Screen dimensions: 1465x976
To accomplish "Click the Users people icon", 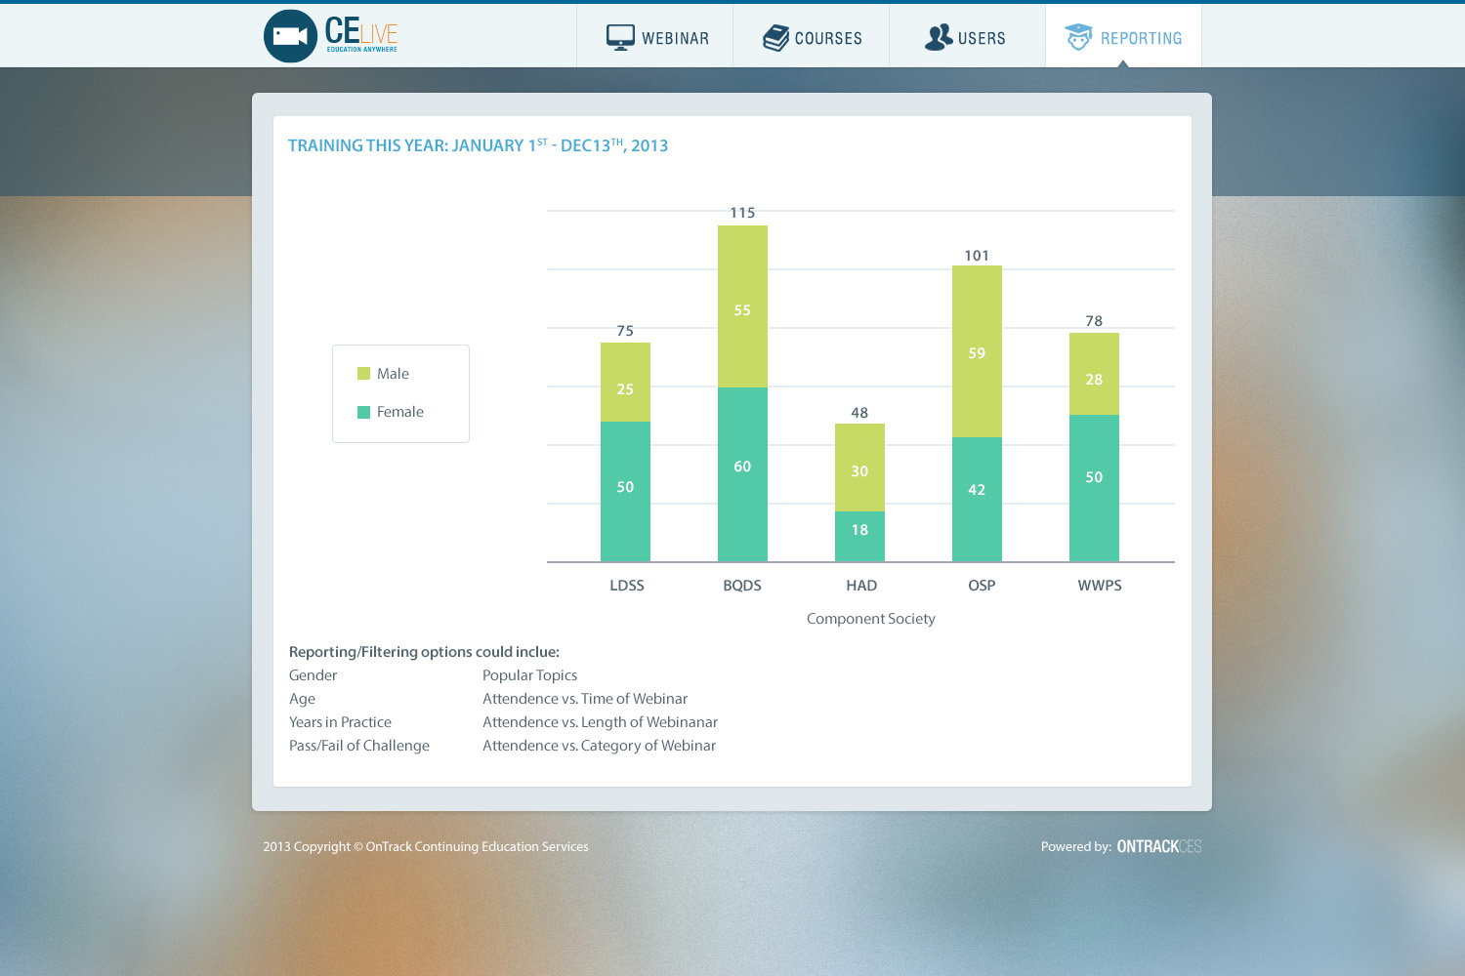I will 939,37.
